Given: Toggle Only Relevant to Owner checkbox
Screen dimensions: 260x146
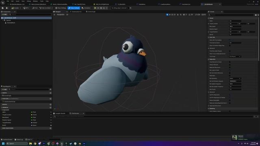Looking at the screenshot, I should (230, 62).
